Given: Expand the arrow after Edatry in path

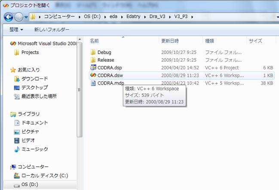Looking at the screenshot, I should [x=145, y=17].
